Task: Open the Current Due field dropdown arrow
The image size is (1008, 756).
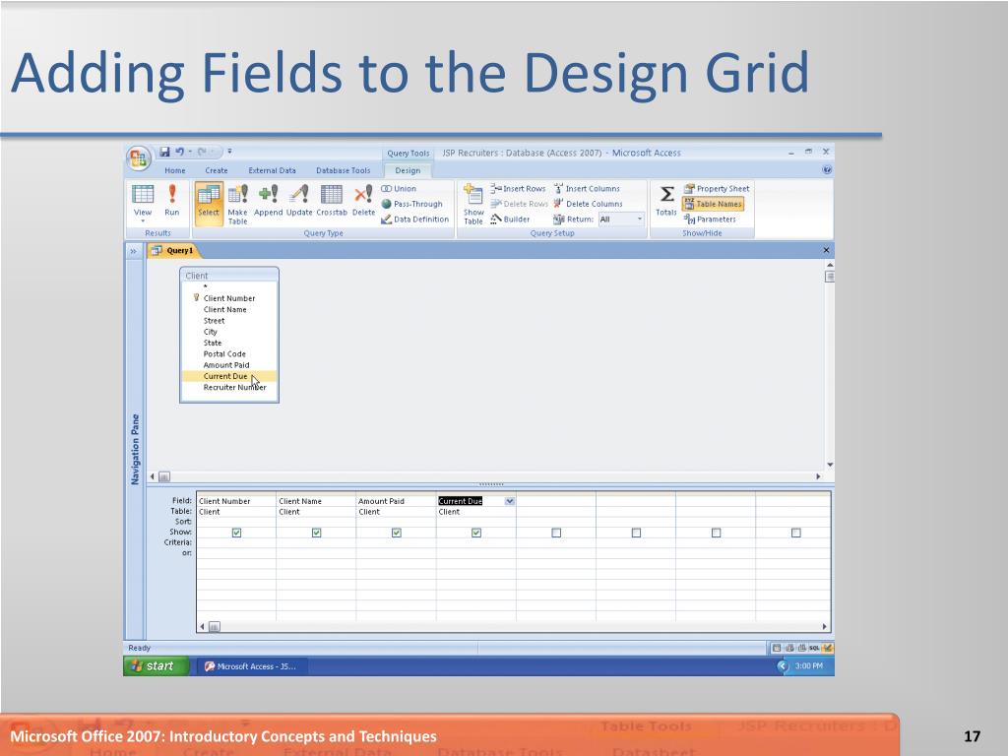Action: (509, 501)
